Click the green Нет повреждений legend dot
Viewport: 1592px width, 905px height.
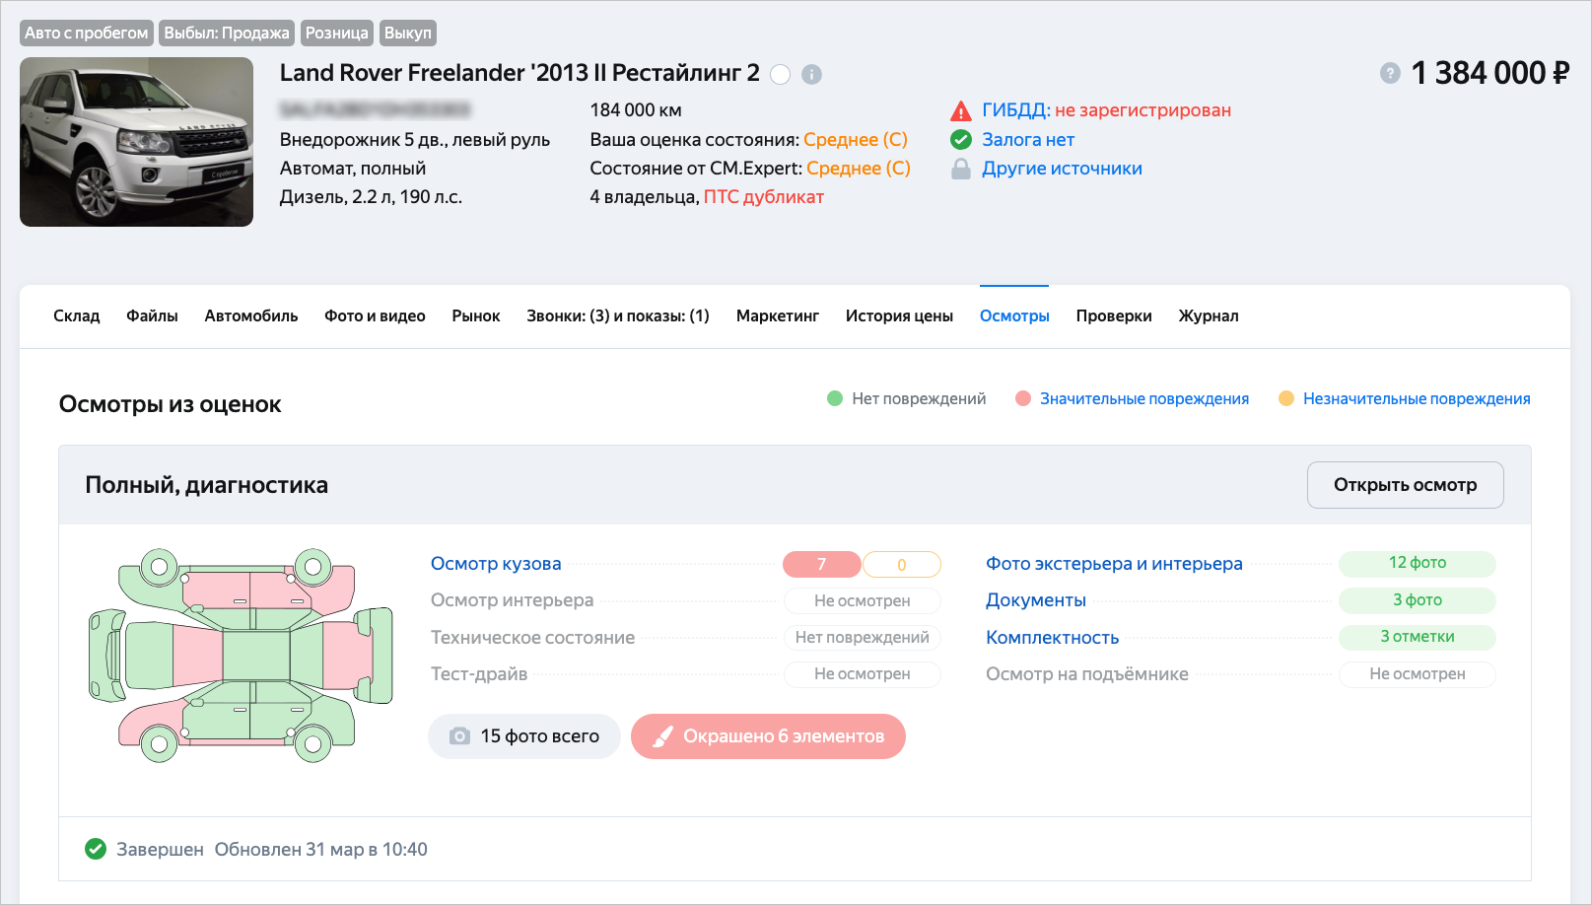835,398
